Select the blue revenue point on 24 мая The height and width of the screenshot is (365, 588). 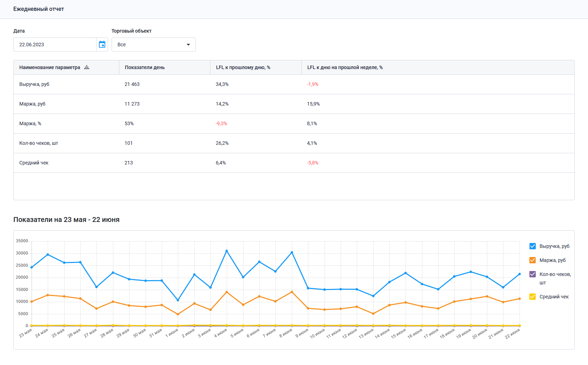(48, 255)
